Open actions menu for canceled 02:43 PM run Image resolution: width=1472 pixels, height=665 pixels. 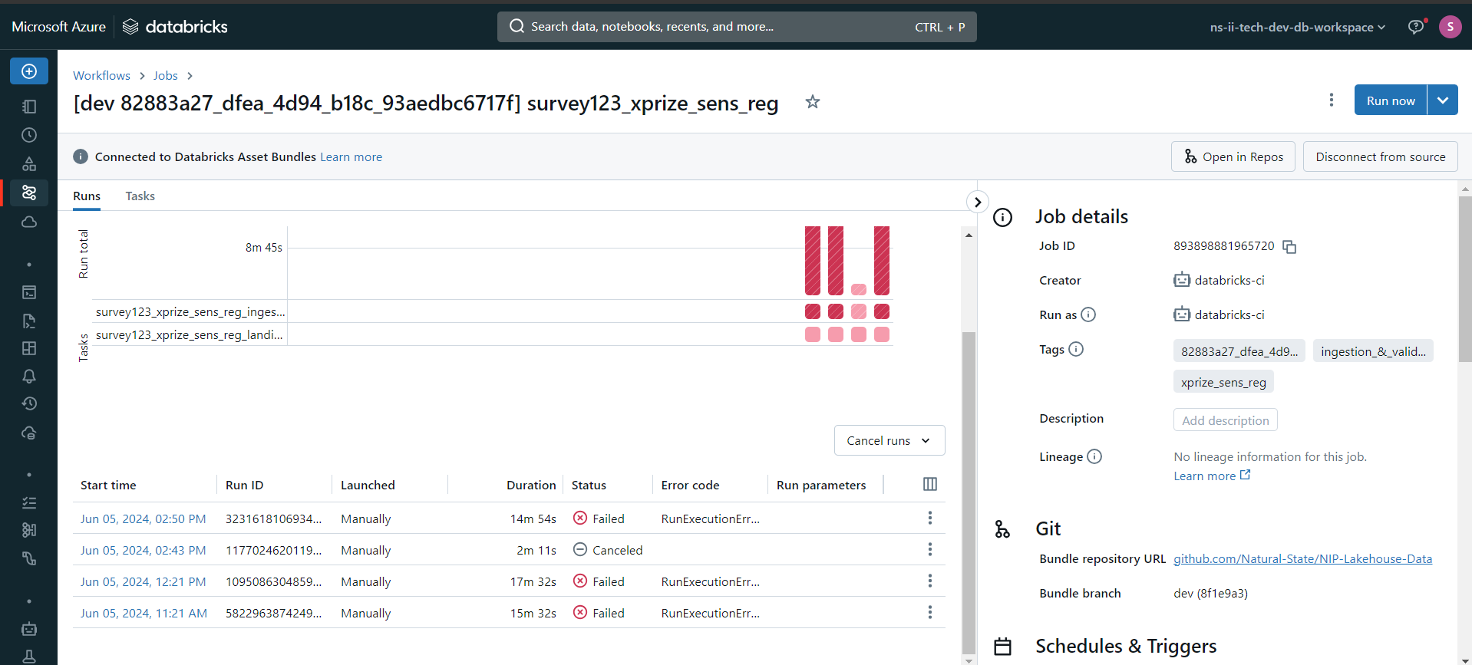pyautogui.click(x=930, y=550)
